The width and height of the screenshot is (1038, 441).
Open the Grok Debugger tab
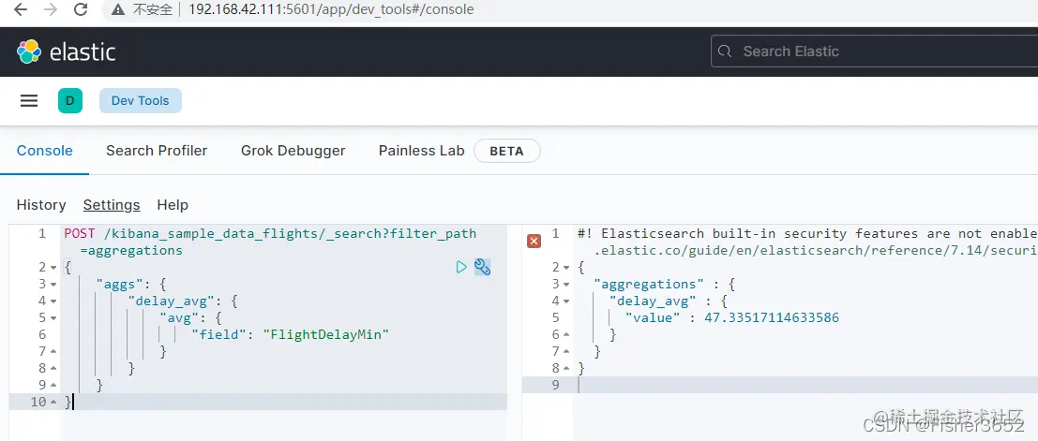coord(293,151)
